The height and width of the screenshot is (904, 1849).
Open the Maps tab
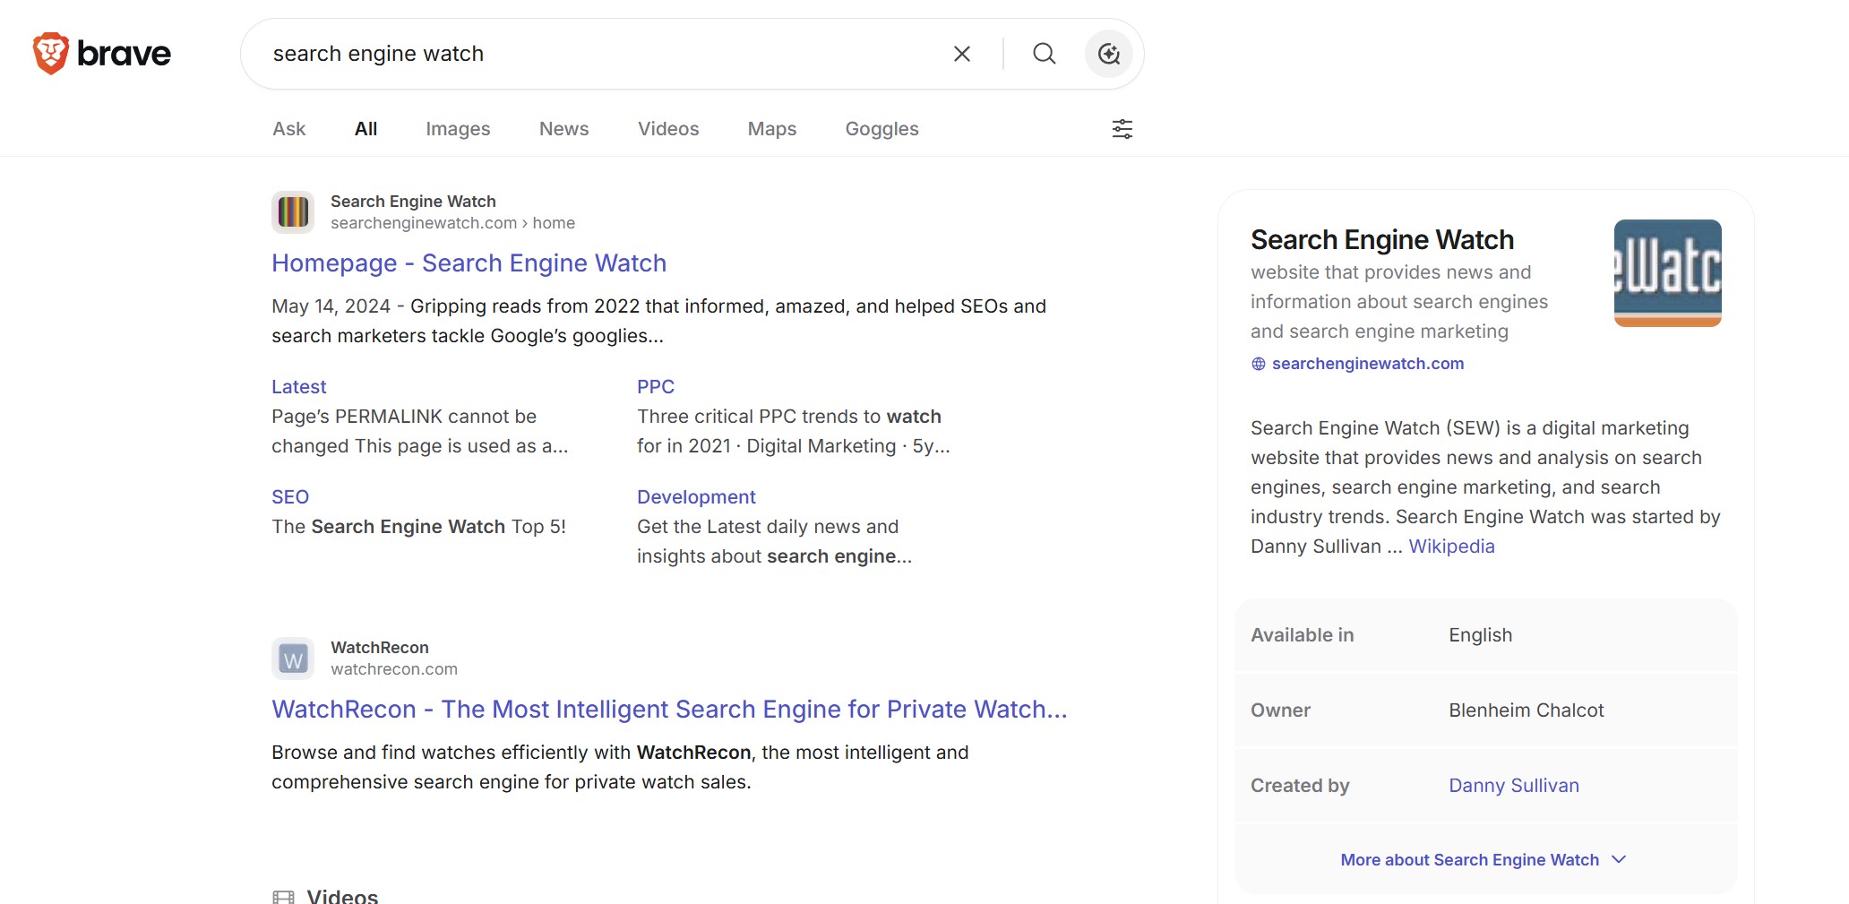[772, 129]
